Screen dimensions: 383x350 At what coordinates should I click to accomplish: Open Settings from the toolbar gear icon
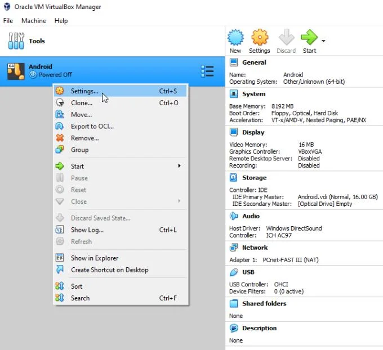click(x=260, y=37)
